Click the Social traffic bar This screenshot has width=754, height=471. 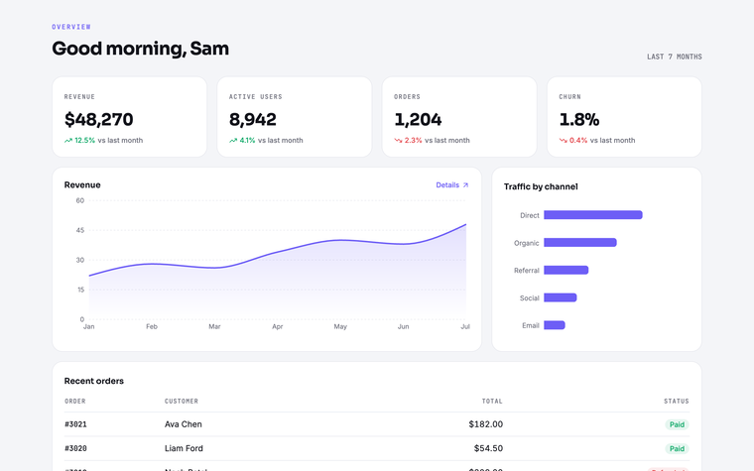point(561,297)
